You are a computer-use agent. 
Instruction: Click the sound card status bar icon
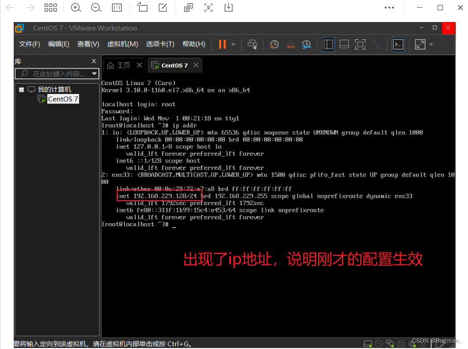click(x=413, y=344)
